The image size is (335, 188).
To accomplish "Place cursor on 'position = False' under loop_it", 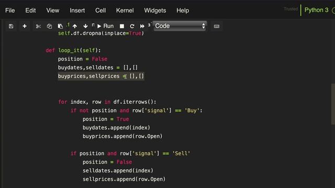I will pyautogui.click(x=83, y=59).
